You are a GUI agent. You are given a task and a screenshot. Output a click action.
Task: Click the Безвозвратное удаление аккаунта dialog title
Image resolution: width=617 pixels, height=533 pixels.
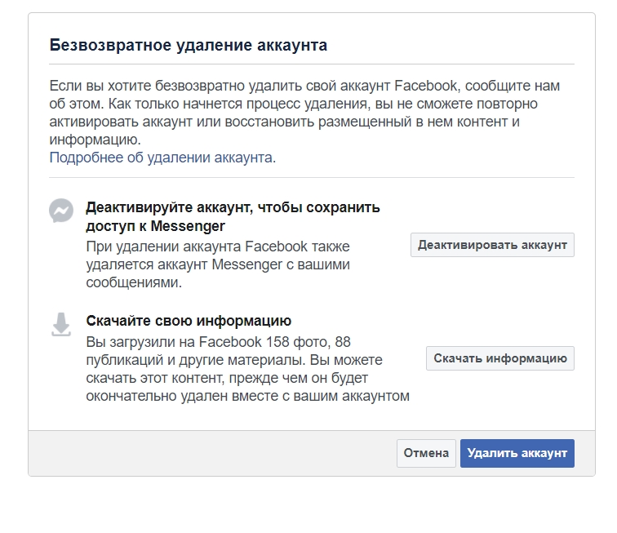click(x=188, y=45)
